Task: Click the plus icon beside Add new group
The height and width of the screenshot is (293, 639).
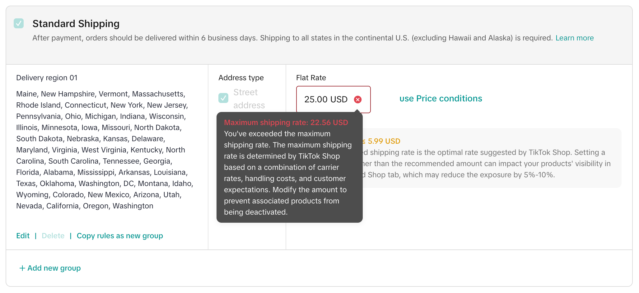Action: coord(22,268)
